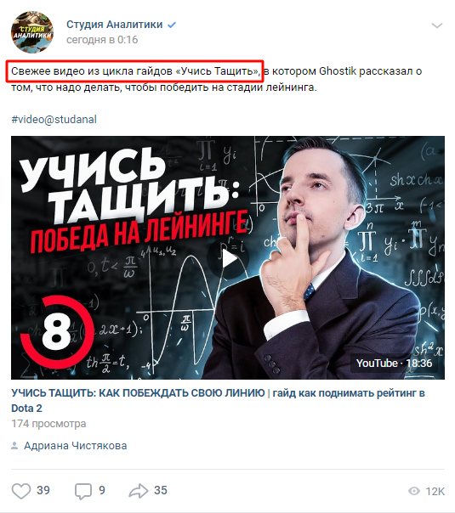Open comments via the speech bubble icon

click(x=83, y=491)
